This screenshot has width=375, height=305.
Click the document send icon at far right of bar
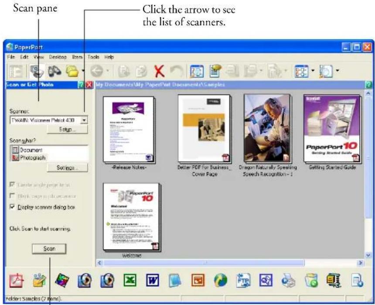click(x=357, y=280)
